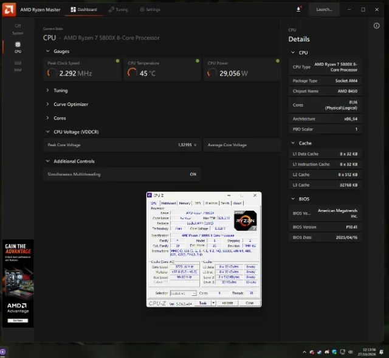Screen dimensions: 389x358
Task: Close the CPU-Z window with the X
Action: pos(255,195)
